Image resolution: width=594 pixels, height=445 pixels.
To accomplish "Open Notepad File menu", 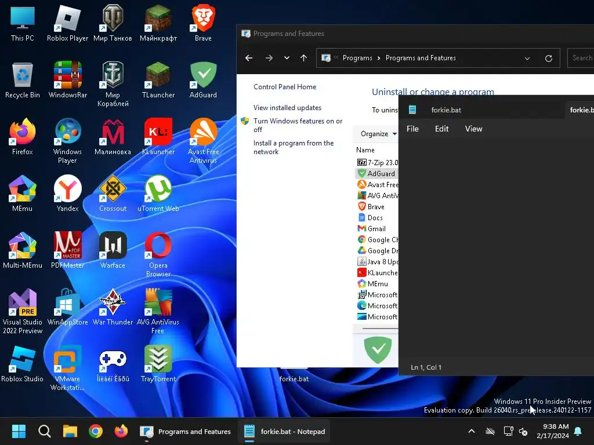I will click(412, 129).
